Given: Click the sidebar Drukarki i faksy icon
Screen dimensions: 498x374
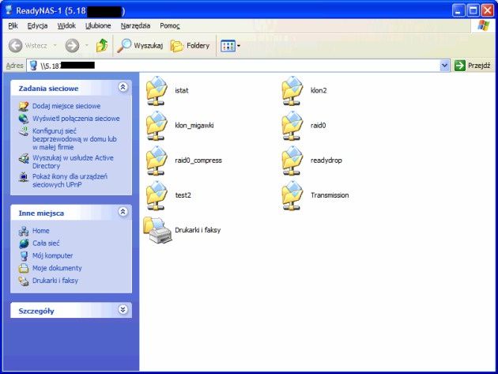Looking at the screenshot, I should 24,281.
